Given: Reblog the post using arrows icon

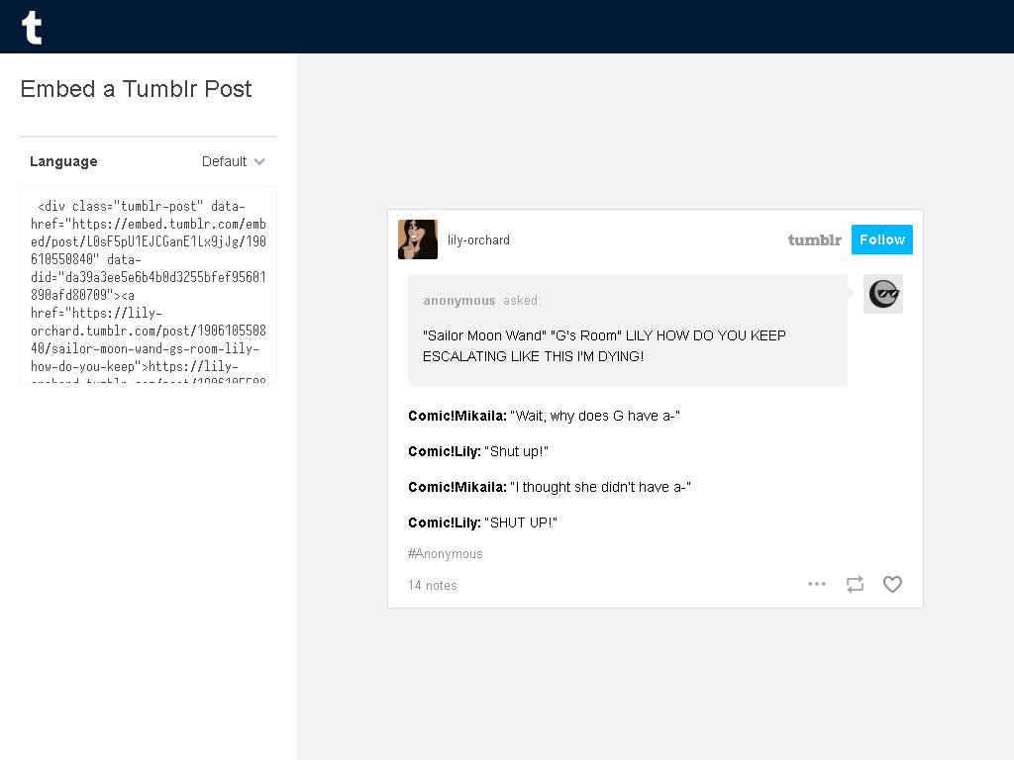Looking at the screenshot, I should click(x=855, y=584).
